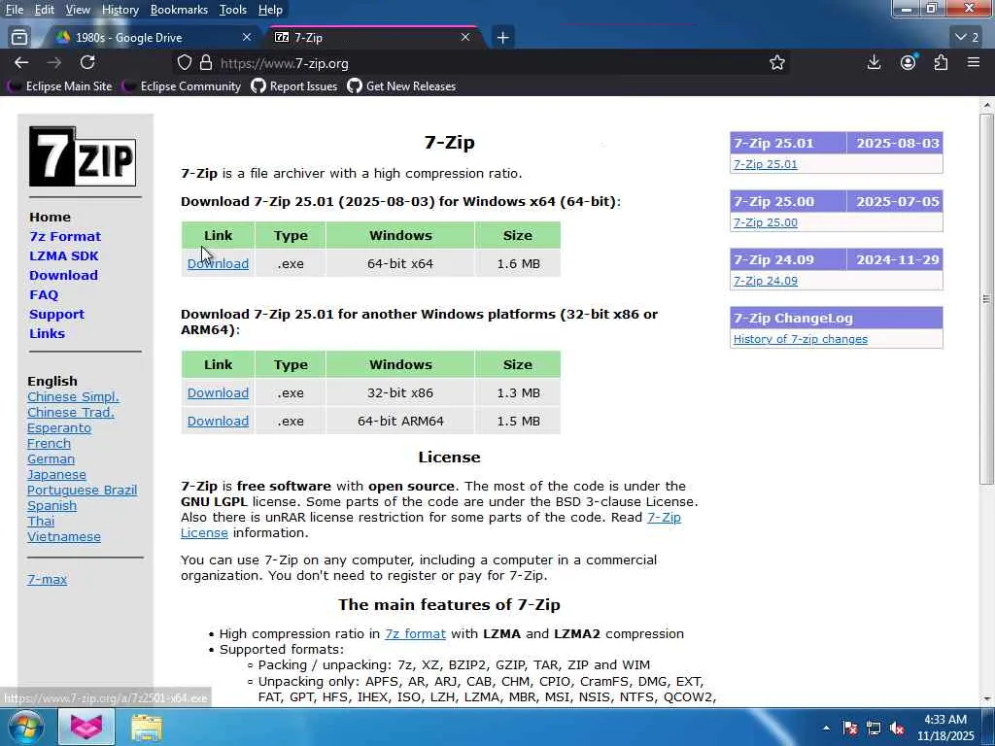The height and width of the screenshot is (746, 995).
Task: Expand the list all tabs dropdown
Action: pos(967,38)
